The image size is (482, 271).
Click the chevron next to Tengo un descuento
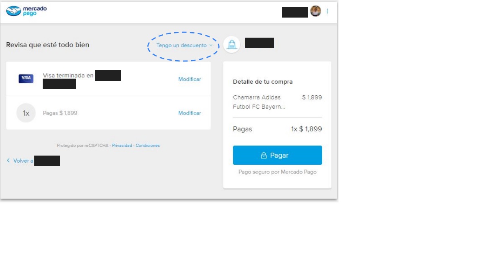click(211, 46)
